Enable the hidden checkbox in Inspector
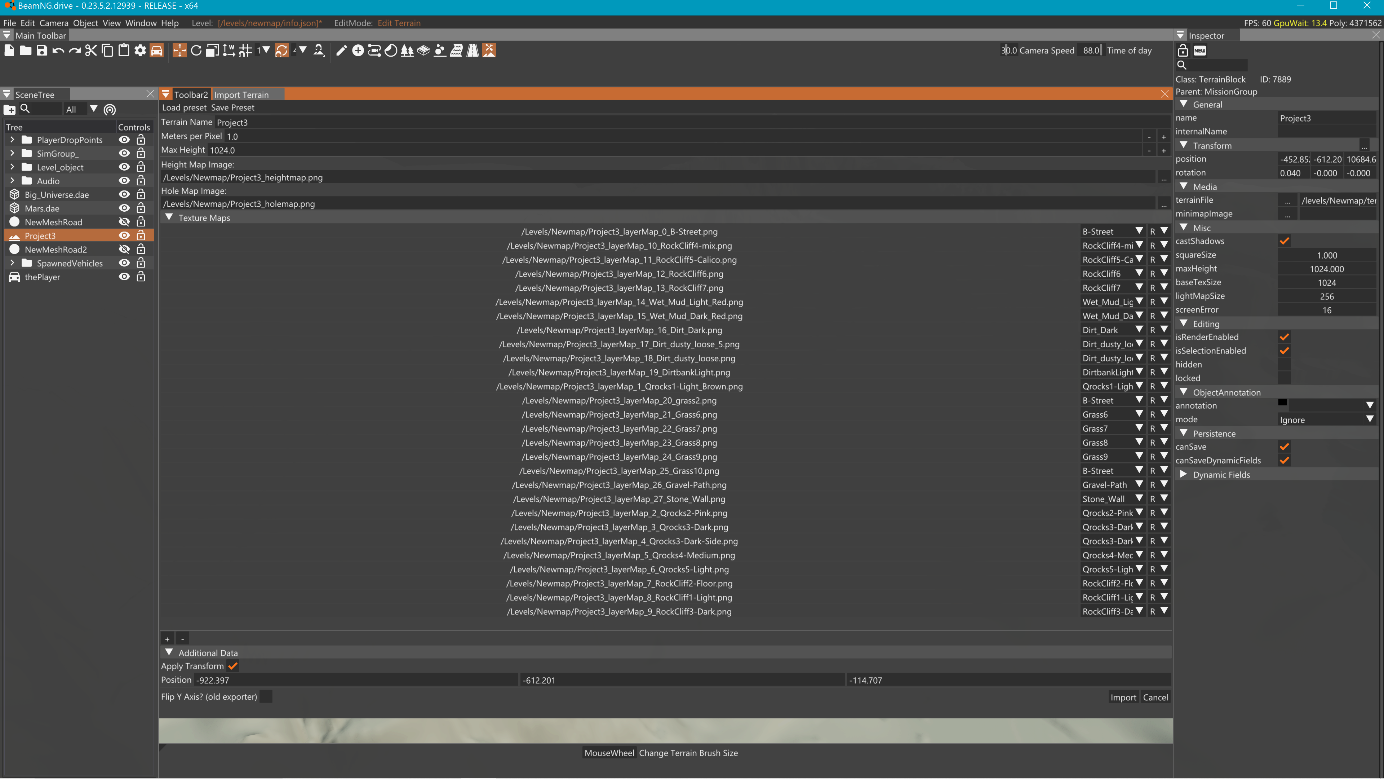This screenshot has width=1384, height=779. pos(1284,365)
